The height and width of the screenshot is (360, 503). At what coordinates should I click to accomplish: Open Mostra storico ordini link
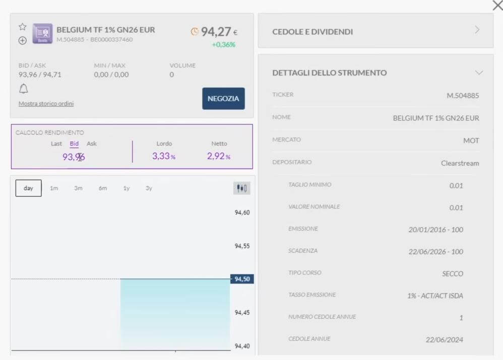pyautogui.click(x=46, y=104)
